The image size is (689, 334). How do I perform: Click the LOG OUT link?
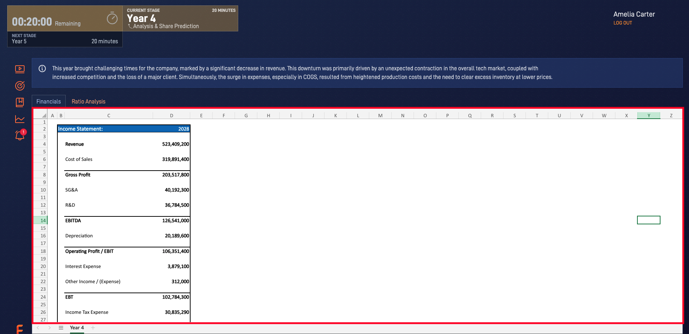click(623, 23)
